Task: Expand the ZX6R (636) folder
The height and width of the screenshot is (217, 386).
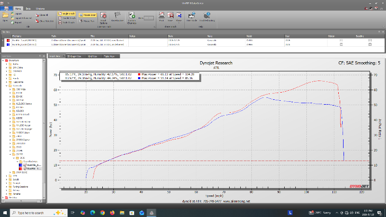Action: 10,172
